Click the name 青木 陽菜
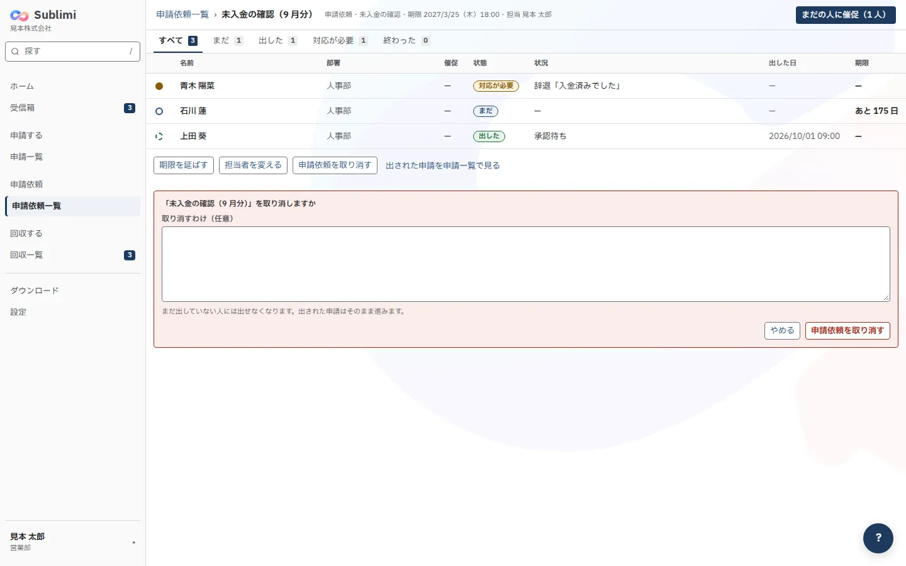 pos(197,86)
